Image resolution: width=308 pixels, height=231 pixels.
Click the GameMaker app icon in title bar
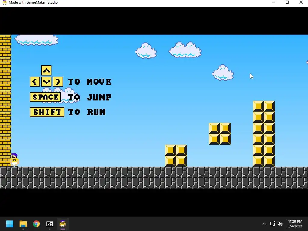(5, 2)
